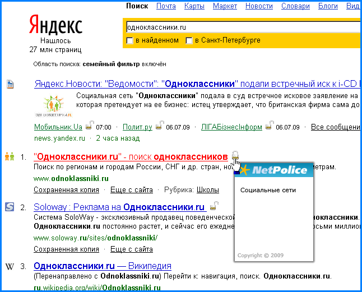The height and width of the screenshot is (292, 362).
Task: Open the Одноклассники logo thumbnail
Action: pos(54,106)
